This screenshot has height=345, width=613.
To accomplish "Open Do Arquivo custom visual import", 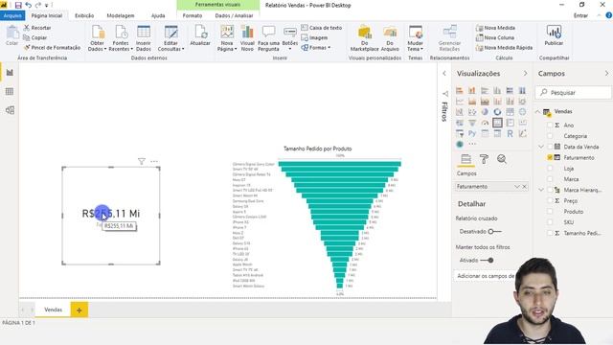I will (x=390, y=38).
